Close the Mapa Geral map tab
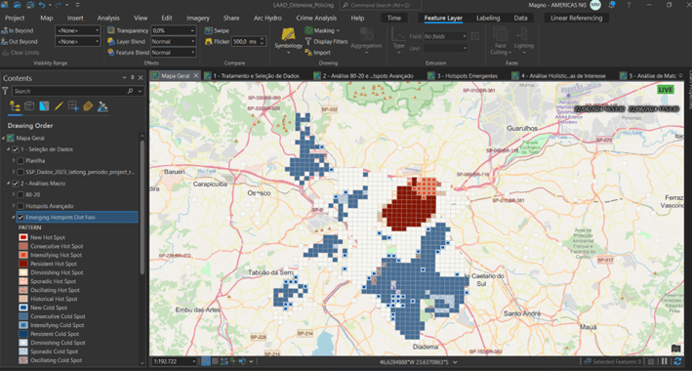The image size is (692, 371). (x=196, y=76)
